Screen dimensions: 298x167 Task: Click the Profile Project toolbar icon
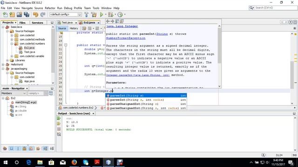(120, 14)
